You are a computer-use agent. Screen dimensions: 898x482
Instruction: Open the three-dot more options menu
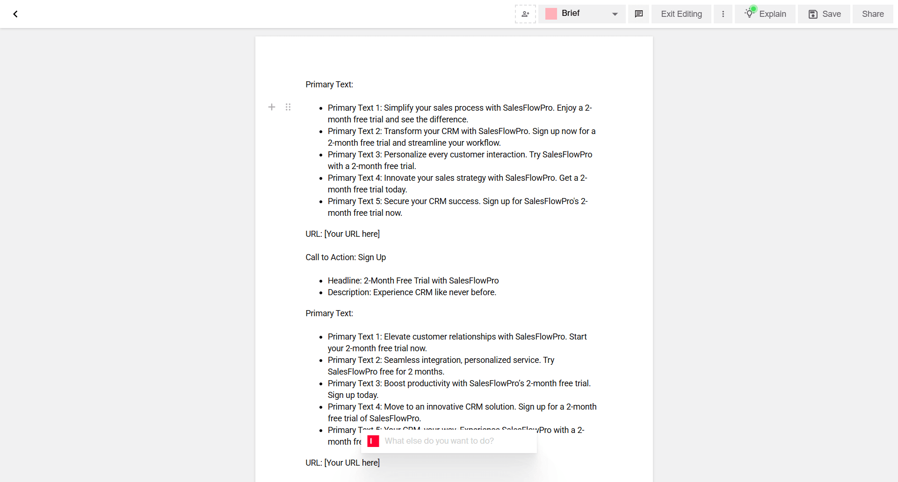pos(723,14)
